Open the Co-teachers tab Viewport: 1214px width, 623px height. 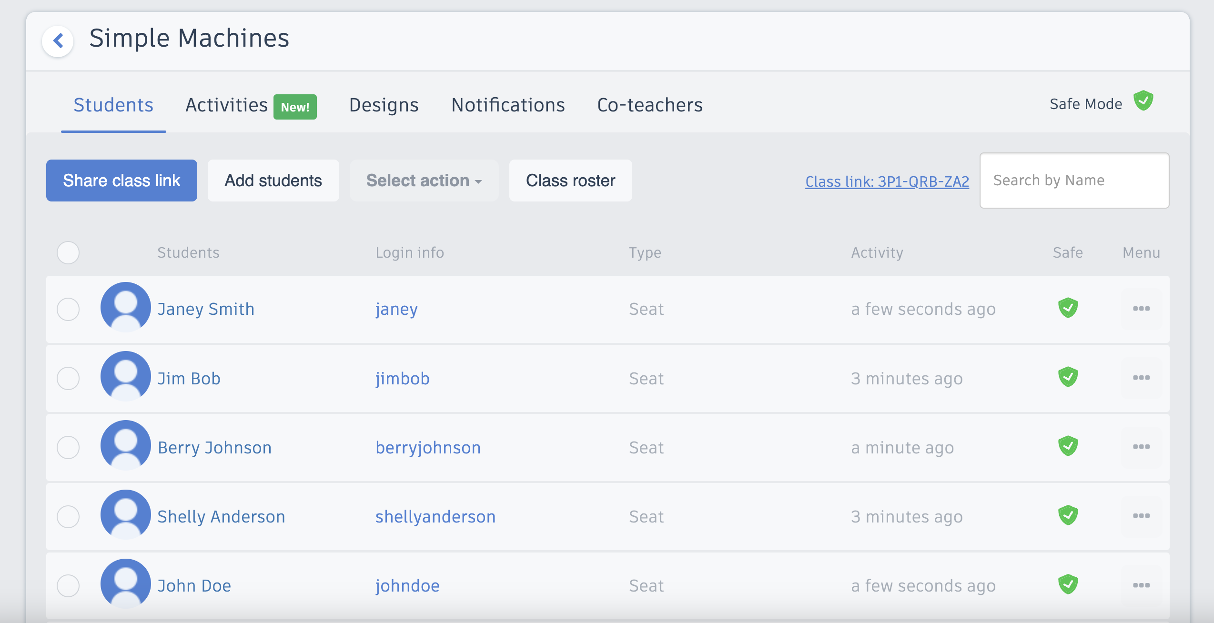pos(649,105)
